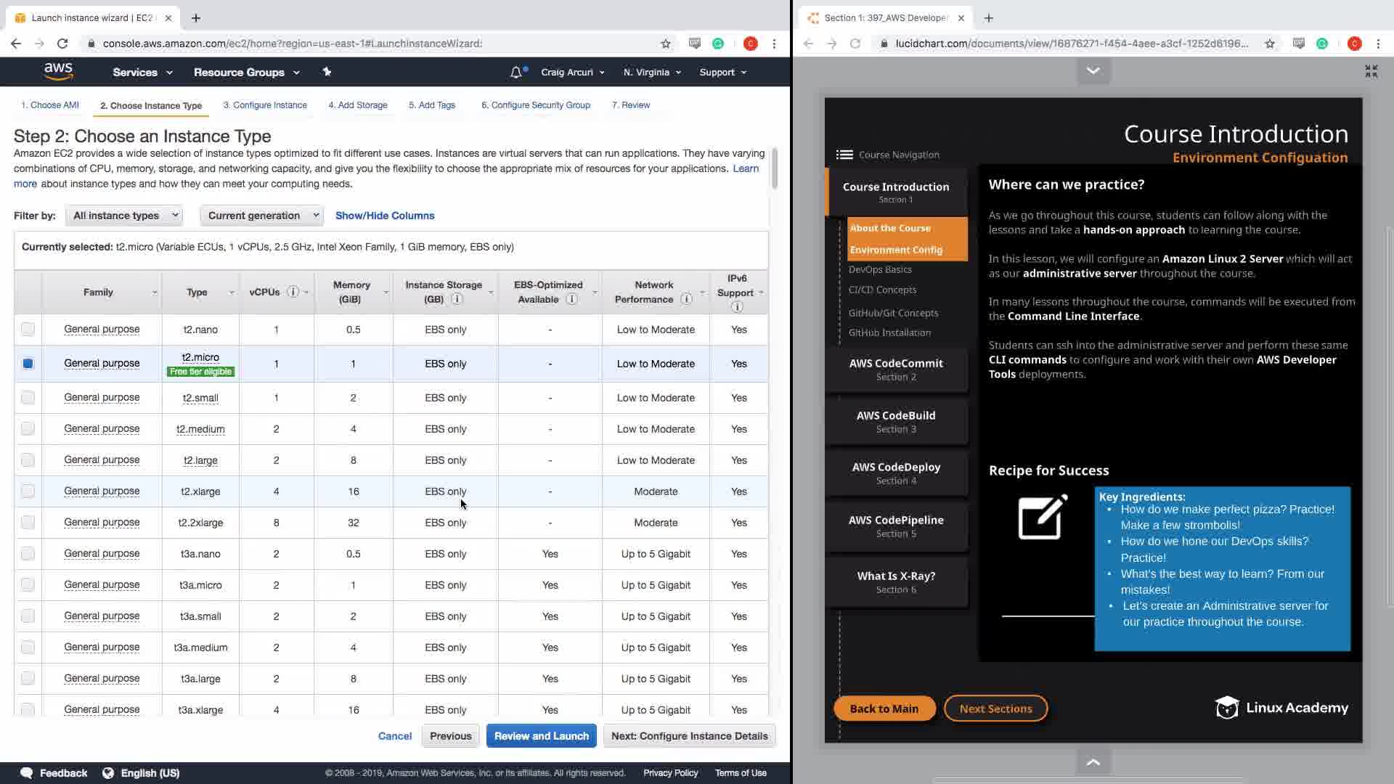Open the Course Navigation hamburger icon
This screenshot has width=1394, height=784.
(x=844, y=155)
